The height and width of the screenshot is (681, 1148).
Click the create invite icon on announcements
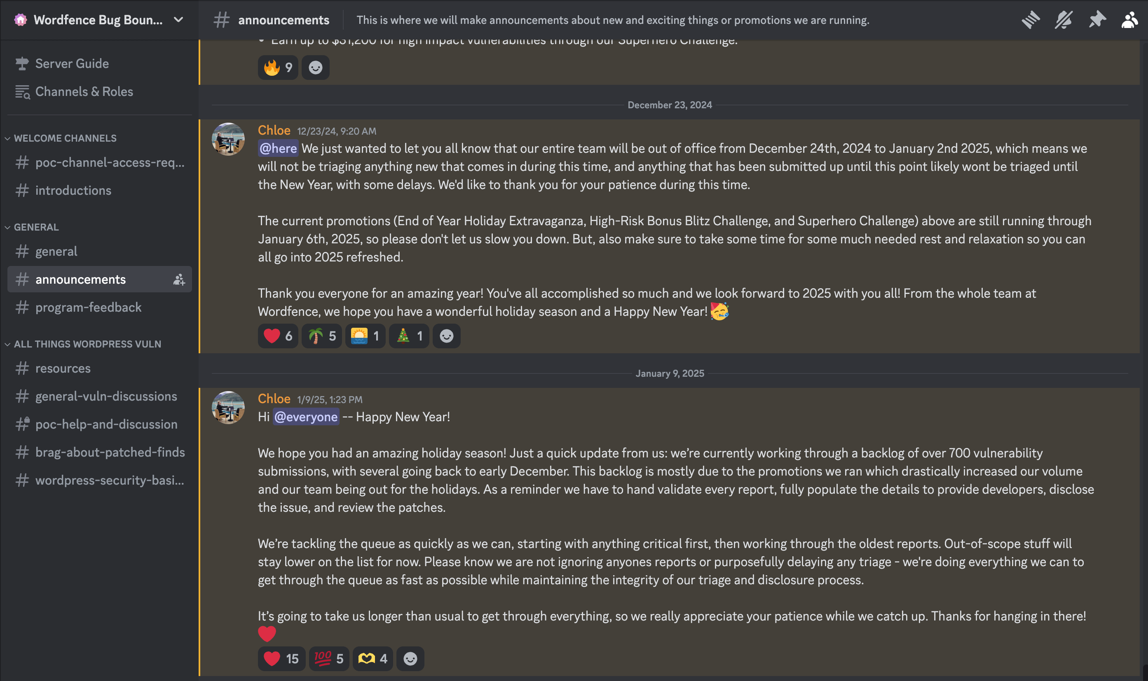coord(179,280)
